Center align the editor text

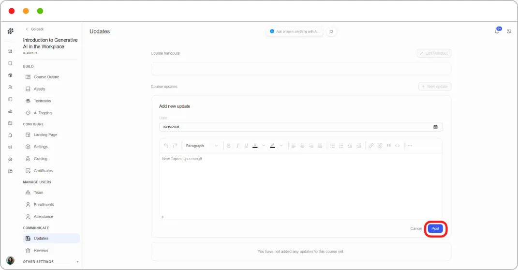[x=302, y=146]
